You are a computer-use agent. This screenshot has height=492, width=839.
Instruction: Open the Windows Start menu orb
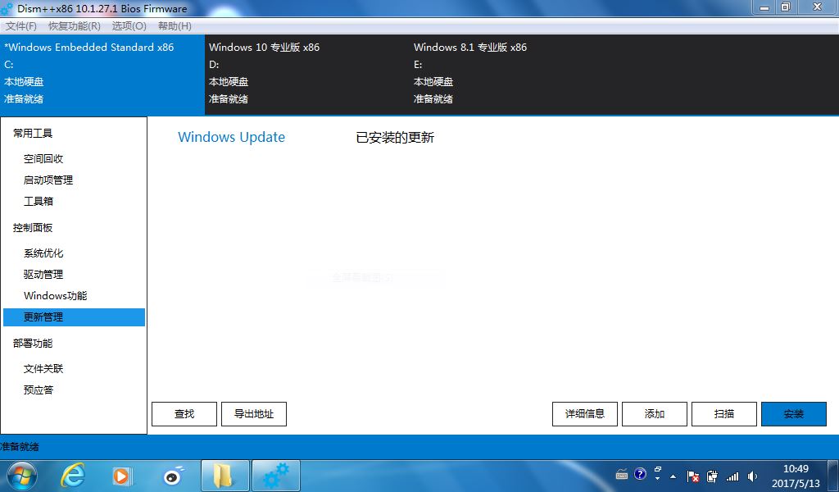click(22, 476)
